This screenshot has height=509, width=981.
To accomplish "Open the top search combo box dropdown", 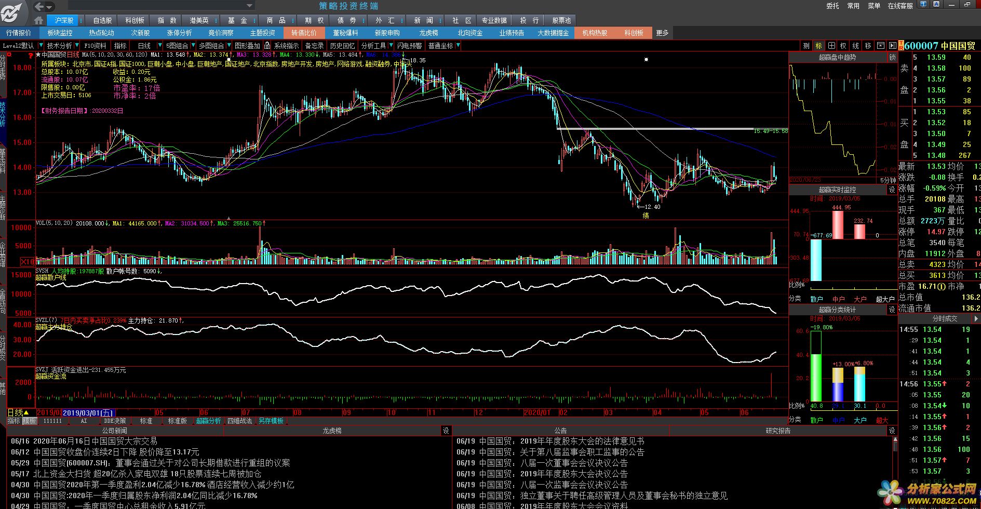I will [x=250, y=6].
